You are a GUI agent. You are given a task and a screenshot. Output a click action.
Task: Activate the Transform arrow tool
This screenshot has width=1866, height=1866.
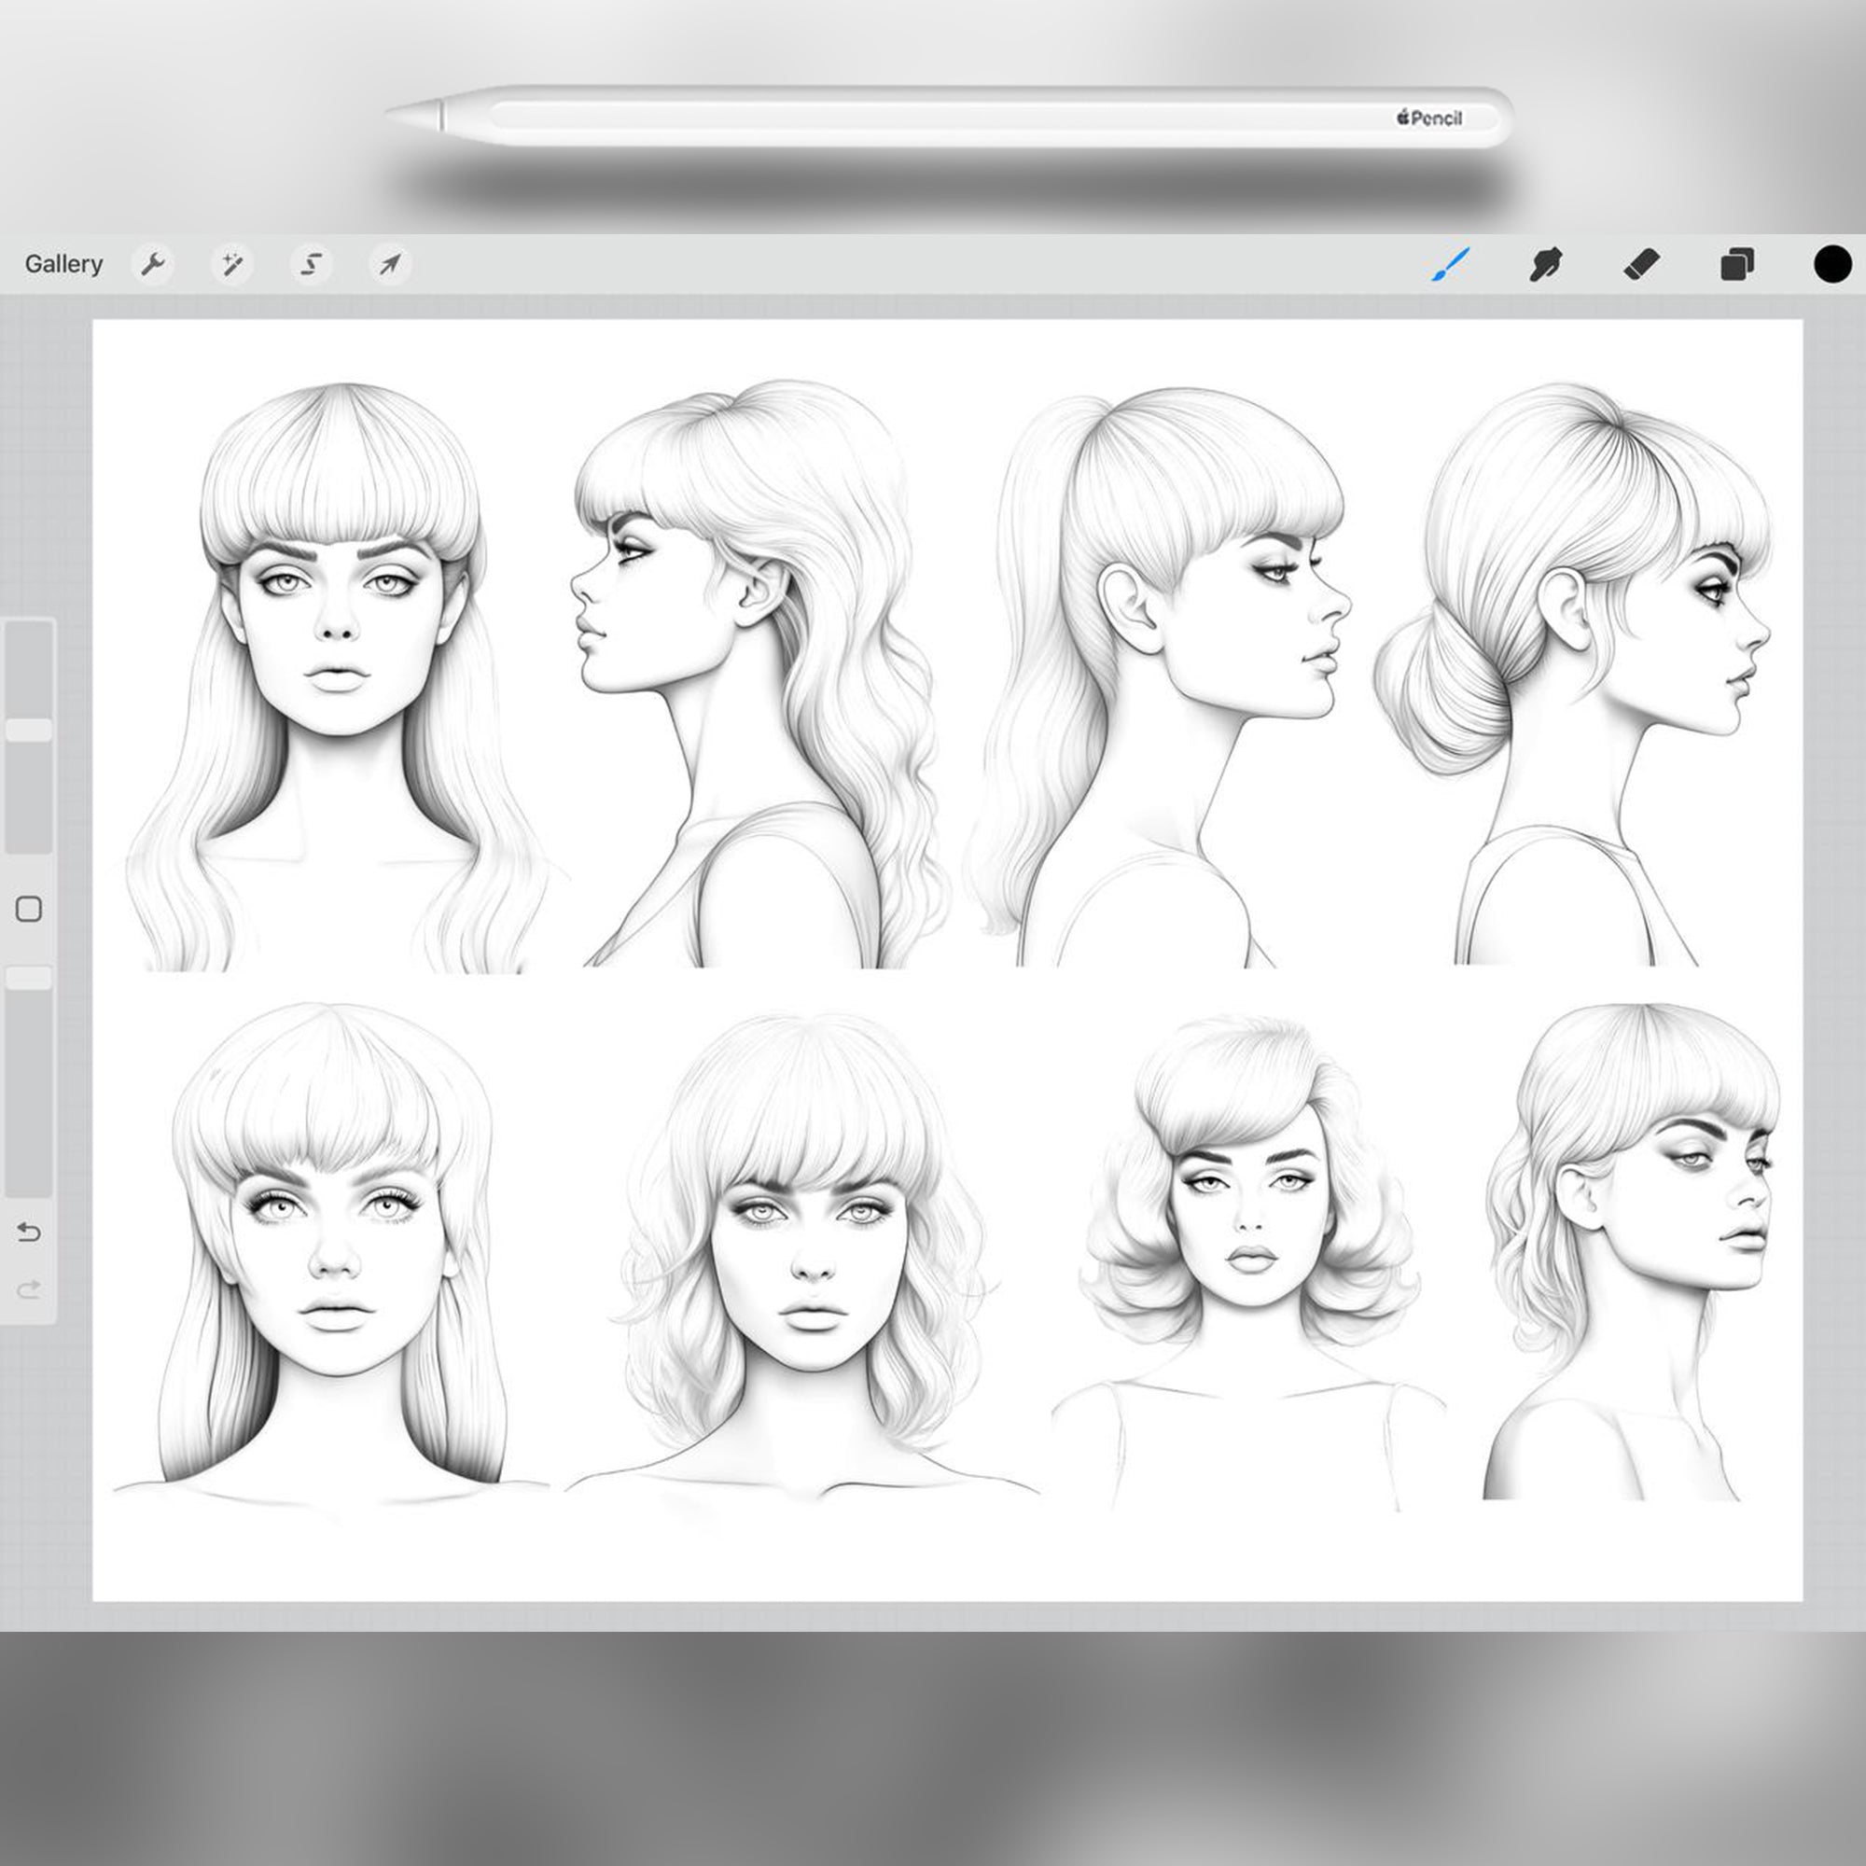point(389,264)
